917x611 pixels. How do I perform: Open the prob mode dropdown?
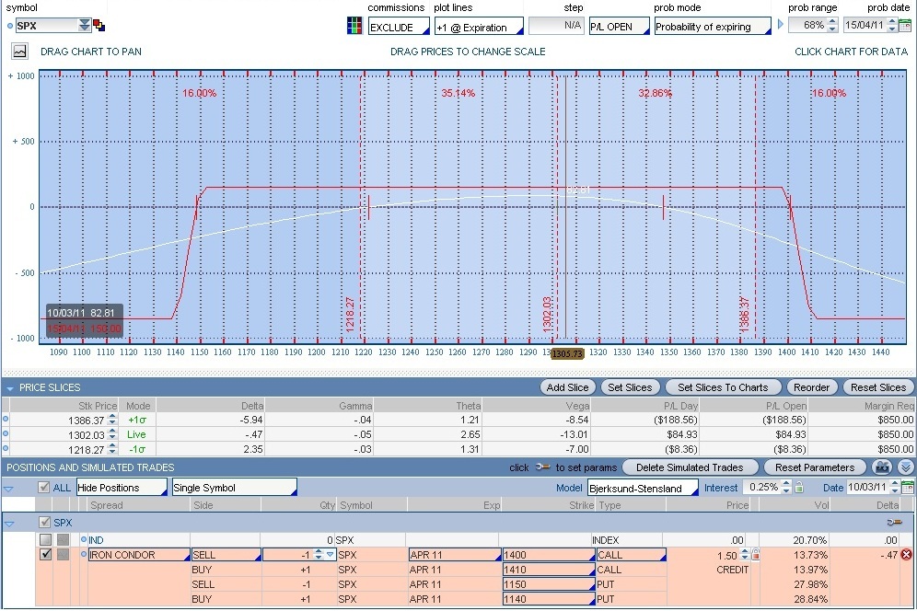click(x=712, y=27)
